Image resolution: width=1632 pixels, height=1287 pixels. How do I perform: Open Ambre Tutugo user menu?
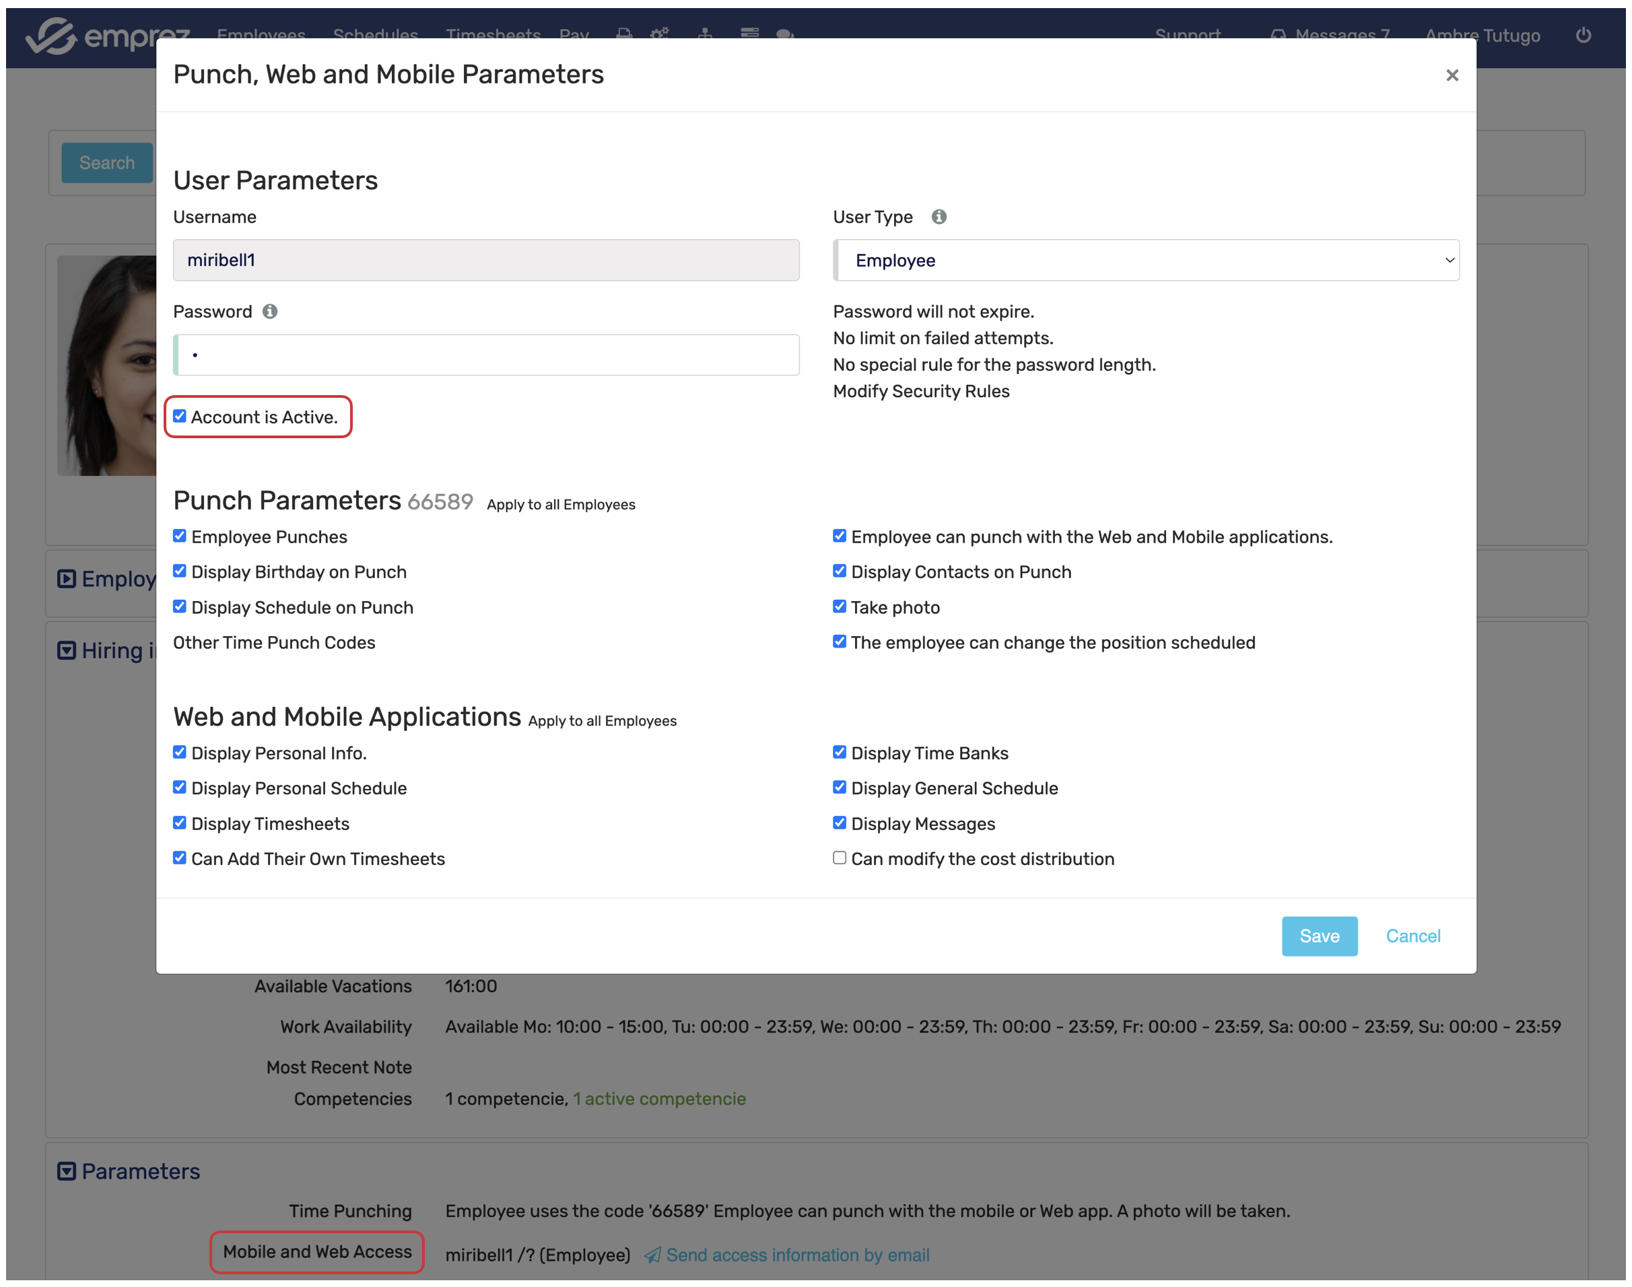pos(1482,36)
